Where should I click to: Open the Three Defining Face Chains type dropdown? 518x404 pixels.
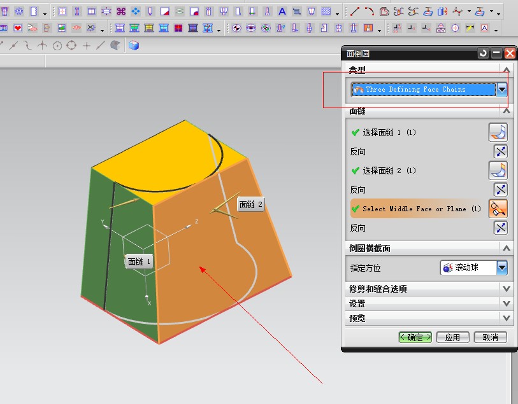tap(502, 89)
